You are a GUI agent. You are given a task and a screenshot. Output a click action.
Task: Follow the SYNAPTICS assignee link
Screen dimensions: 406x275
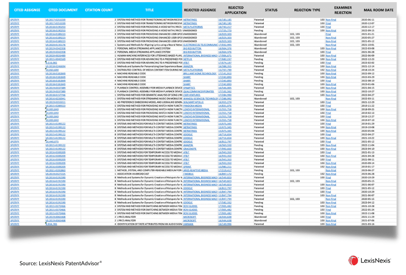(189, 88)
